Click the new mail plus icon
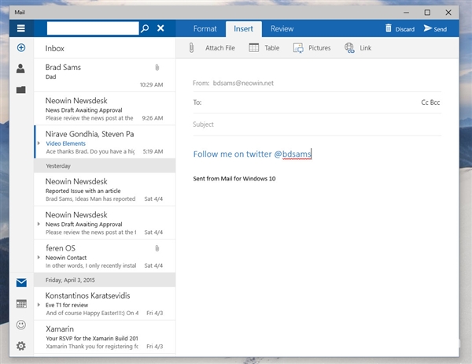The width and height of the screenshot is (472, 364). (x=20, y=48)
